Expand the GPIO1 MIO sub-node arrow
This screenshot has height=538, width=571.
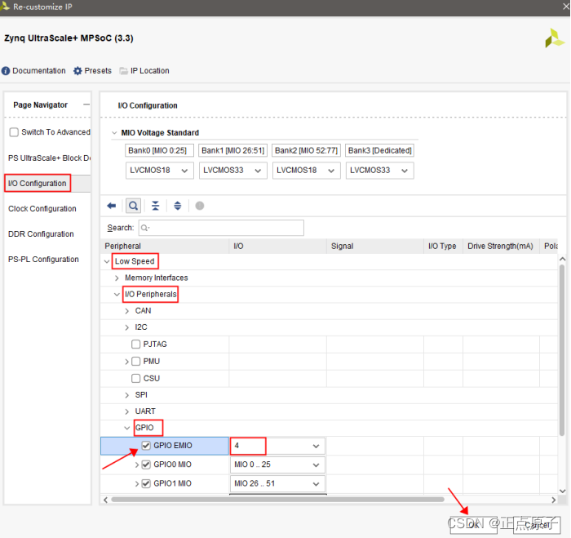pos(137,483)
